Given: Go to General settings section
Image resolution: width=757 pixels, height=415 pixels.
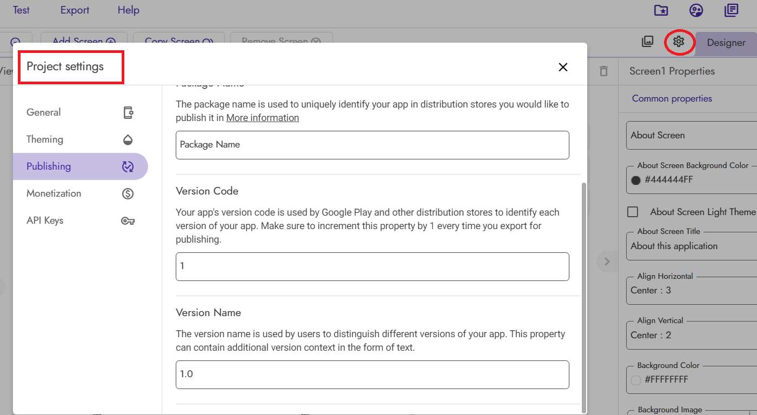Looking at the screenshot, I should coord(80,112).
